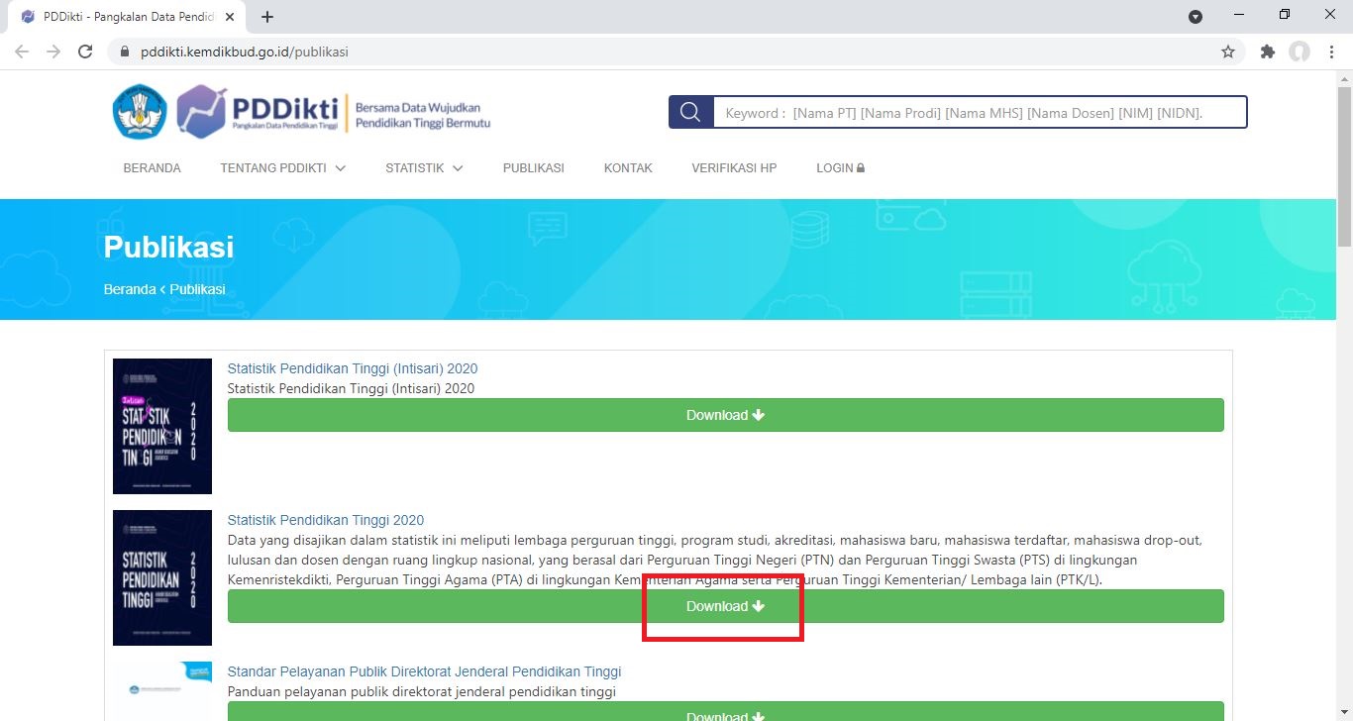Open a new browser tab
The height and width of the screenshot is (721, 1353).
click(x=267, y=17)
